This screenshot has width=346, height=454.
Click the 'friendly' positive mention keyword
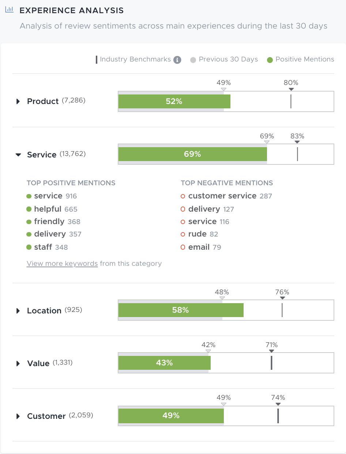point(49,222)
